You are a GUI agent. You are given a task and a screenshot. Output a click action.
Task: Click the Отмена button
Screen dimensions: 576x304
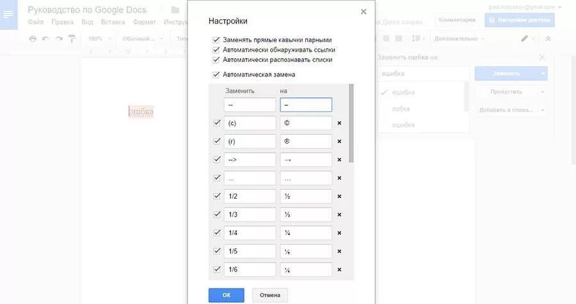269,295
